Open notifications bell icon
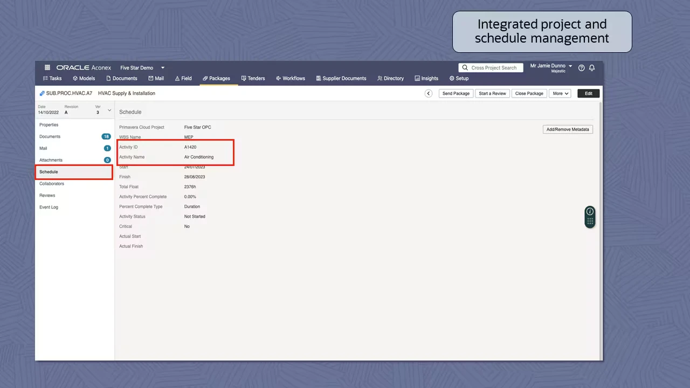The width and height of the screenshot is (690, 388). click(x=591, y=68)
